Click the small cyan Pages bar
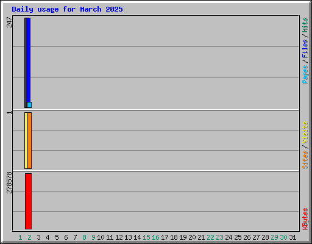The width and height of the screenshot is (312, 244). (x=29, y=105)
